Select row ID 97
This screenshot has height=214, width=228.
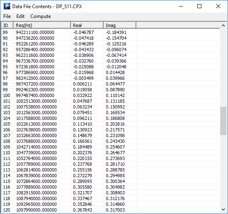5,78
